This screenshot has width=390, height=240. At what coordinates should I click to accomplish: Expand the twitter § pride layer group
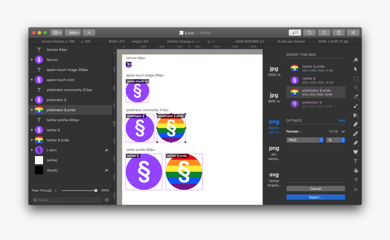(32, 140)
